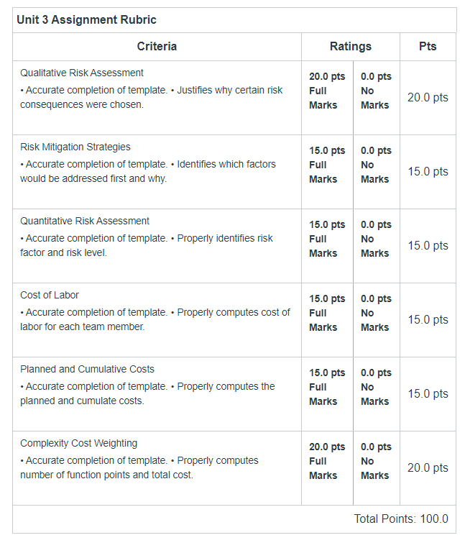This screenshot has width=465, height=548.
Task: Click the Quantitative Risk Assessment criterion title
Action: [85, 221]
